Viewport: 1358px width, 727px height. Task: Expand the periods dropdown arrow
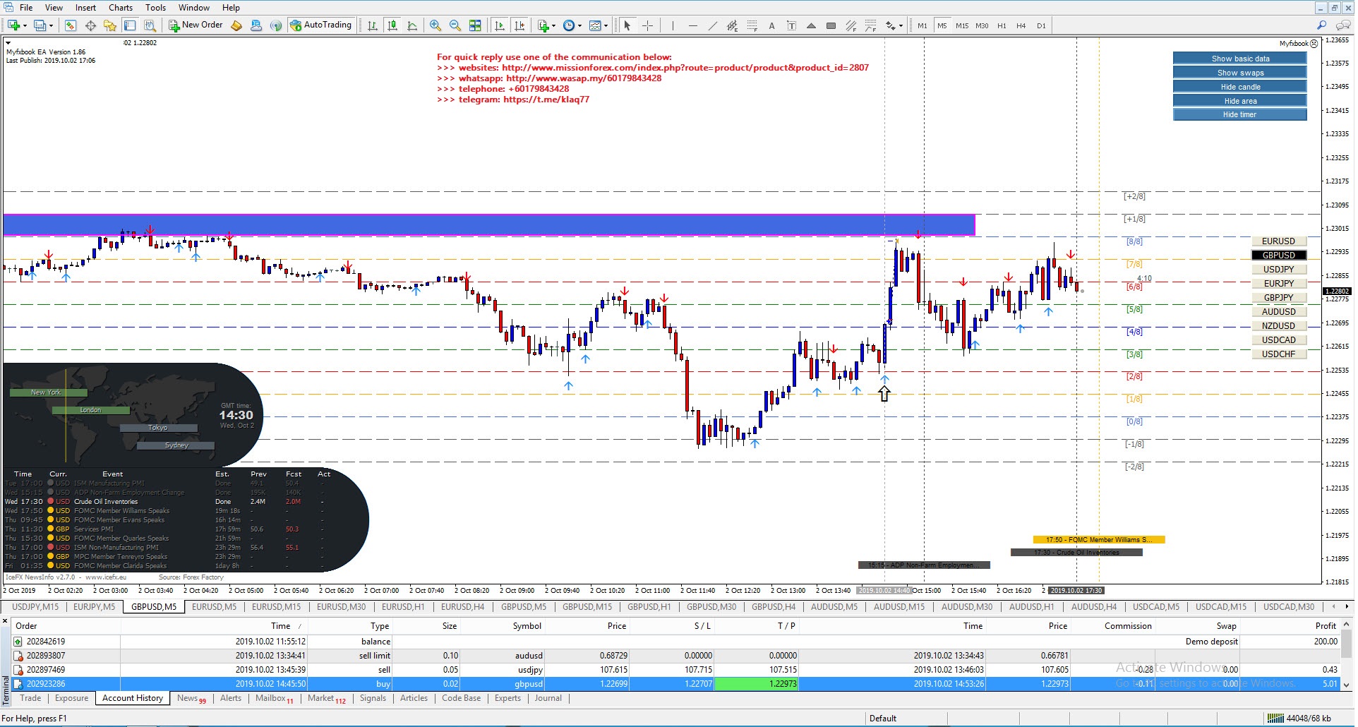coord(579,25)
